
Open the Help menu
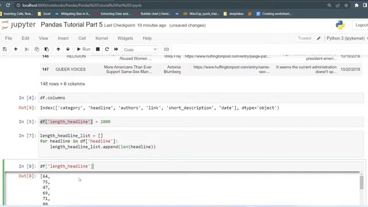click(x=147, y=39)
